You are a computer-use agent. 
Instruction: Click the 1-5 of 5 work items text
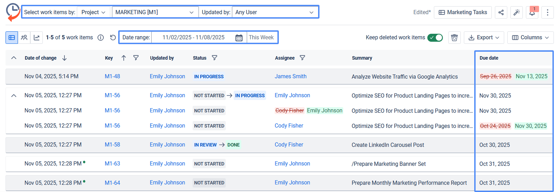[x=69, y=38]
